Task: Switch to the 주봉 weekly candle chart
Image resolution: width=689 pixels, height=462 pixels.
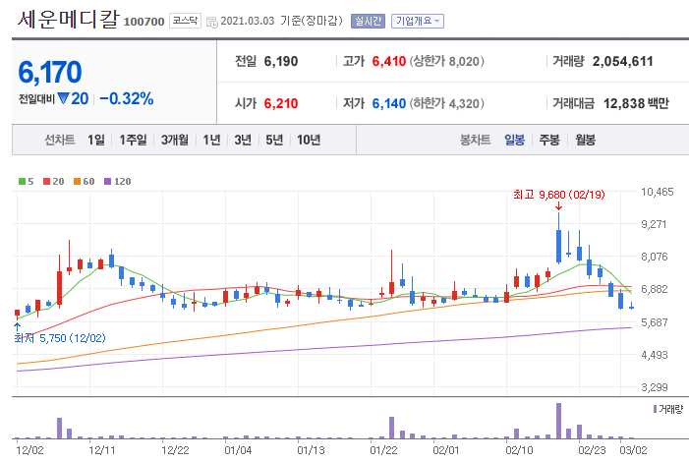Action: click(x=549, y=140)
